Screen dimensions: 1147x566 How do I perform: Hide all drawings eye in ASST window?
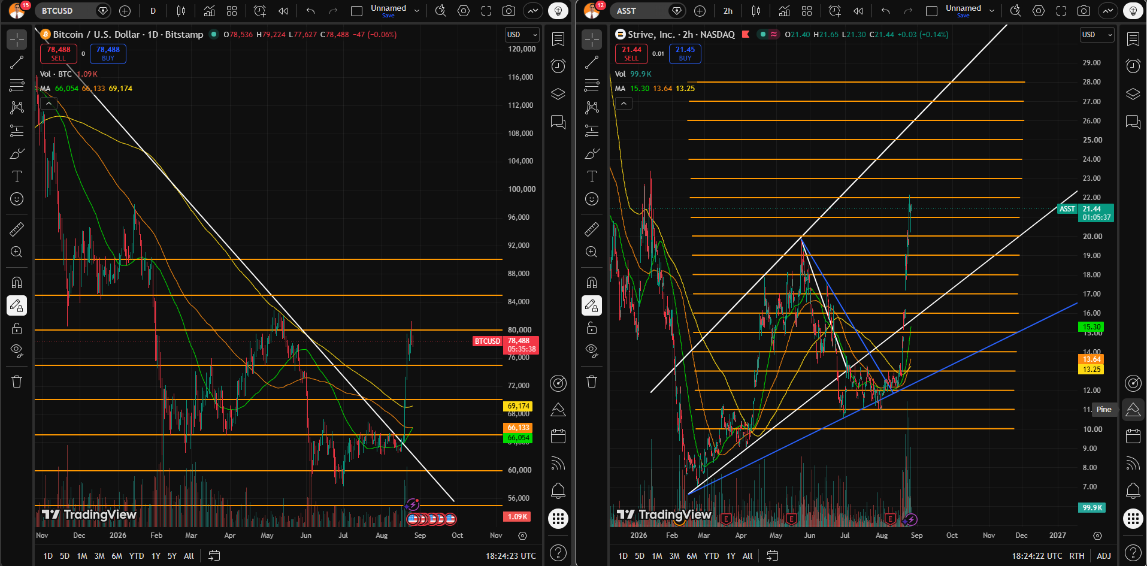pos(592,351)
